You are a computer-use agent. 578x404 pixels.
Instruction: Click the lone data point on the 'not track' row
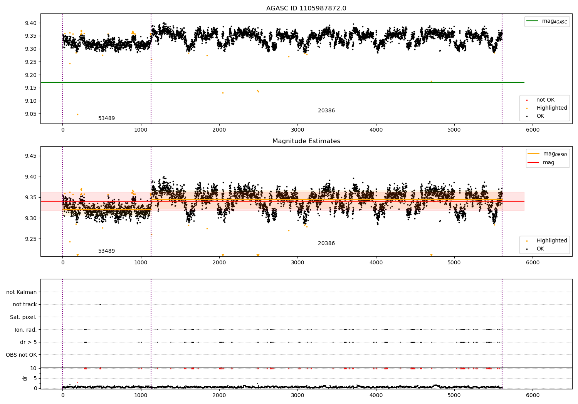(100, 305)
